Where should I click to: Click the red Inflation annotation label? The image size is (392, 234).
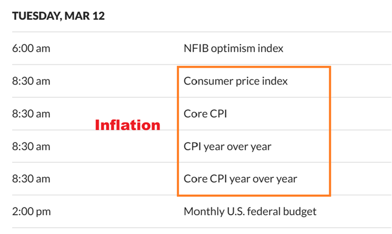(128, 125)
